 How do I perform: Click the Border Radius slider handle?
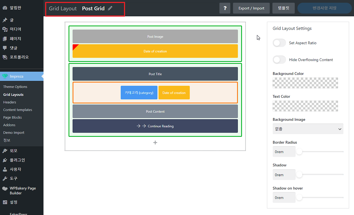(299, 151)
